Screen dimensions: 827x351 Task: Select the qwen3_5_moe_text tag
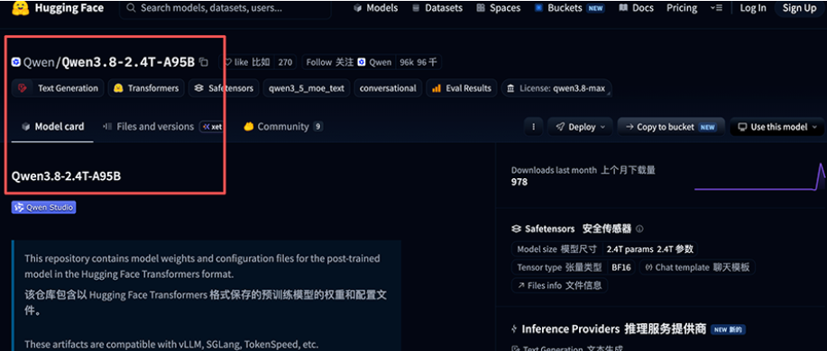click(x=307, y=88)
